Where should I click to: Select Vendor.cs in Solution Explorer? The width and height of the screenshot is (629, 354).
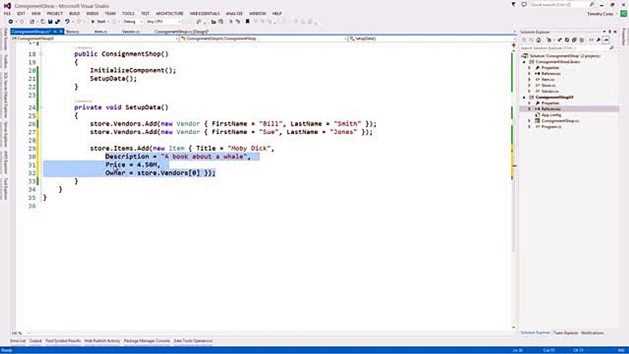550,91
